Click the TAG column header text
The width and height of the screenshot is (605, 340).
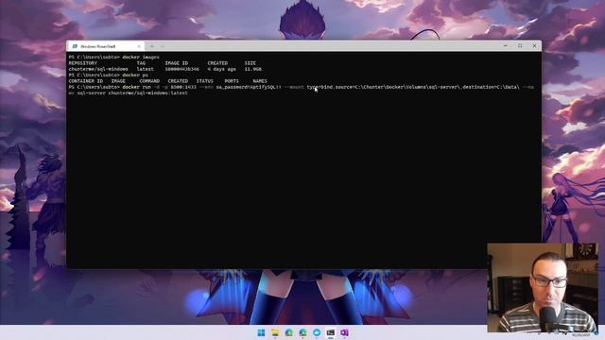[x=141, y=63]
